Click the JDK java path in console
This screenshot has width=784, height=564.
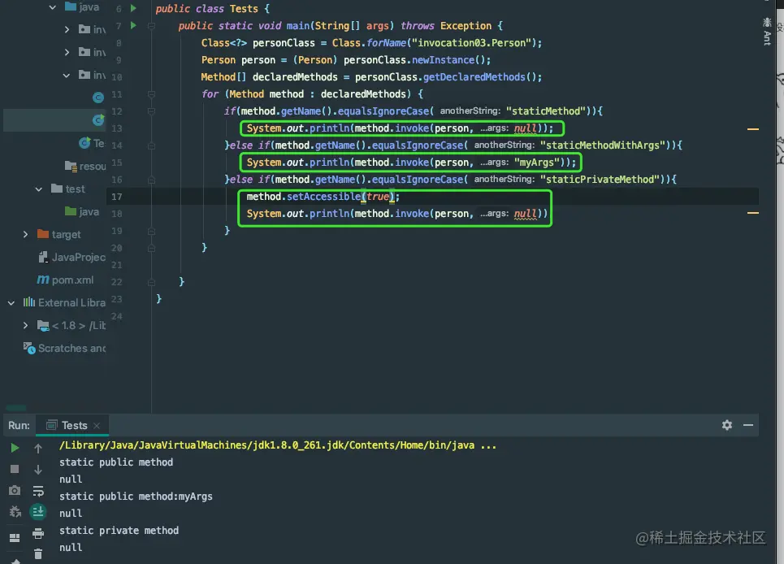(278, 445)
